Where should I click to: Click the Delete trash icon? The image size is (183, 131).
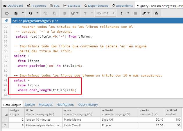point(64,13)
